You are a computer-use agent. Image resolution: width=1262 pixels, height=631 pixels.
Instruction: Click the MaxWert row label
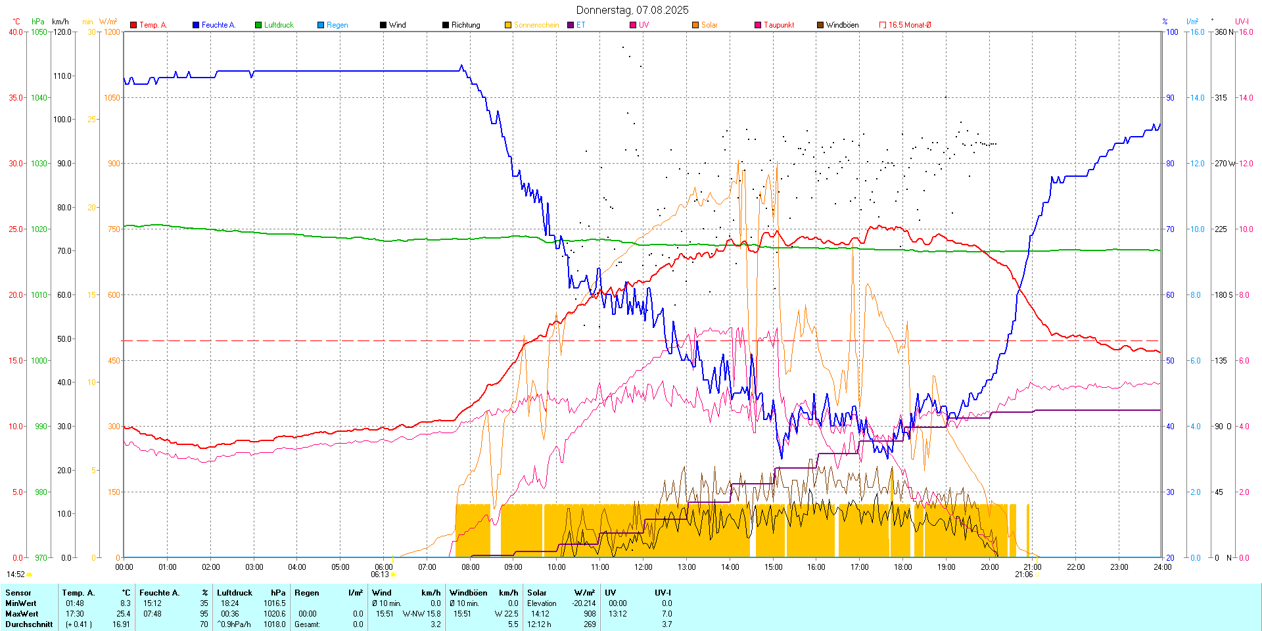[21, 614]
